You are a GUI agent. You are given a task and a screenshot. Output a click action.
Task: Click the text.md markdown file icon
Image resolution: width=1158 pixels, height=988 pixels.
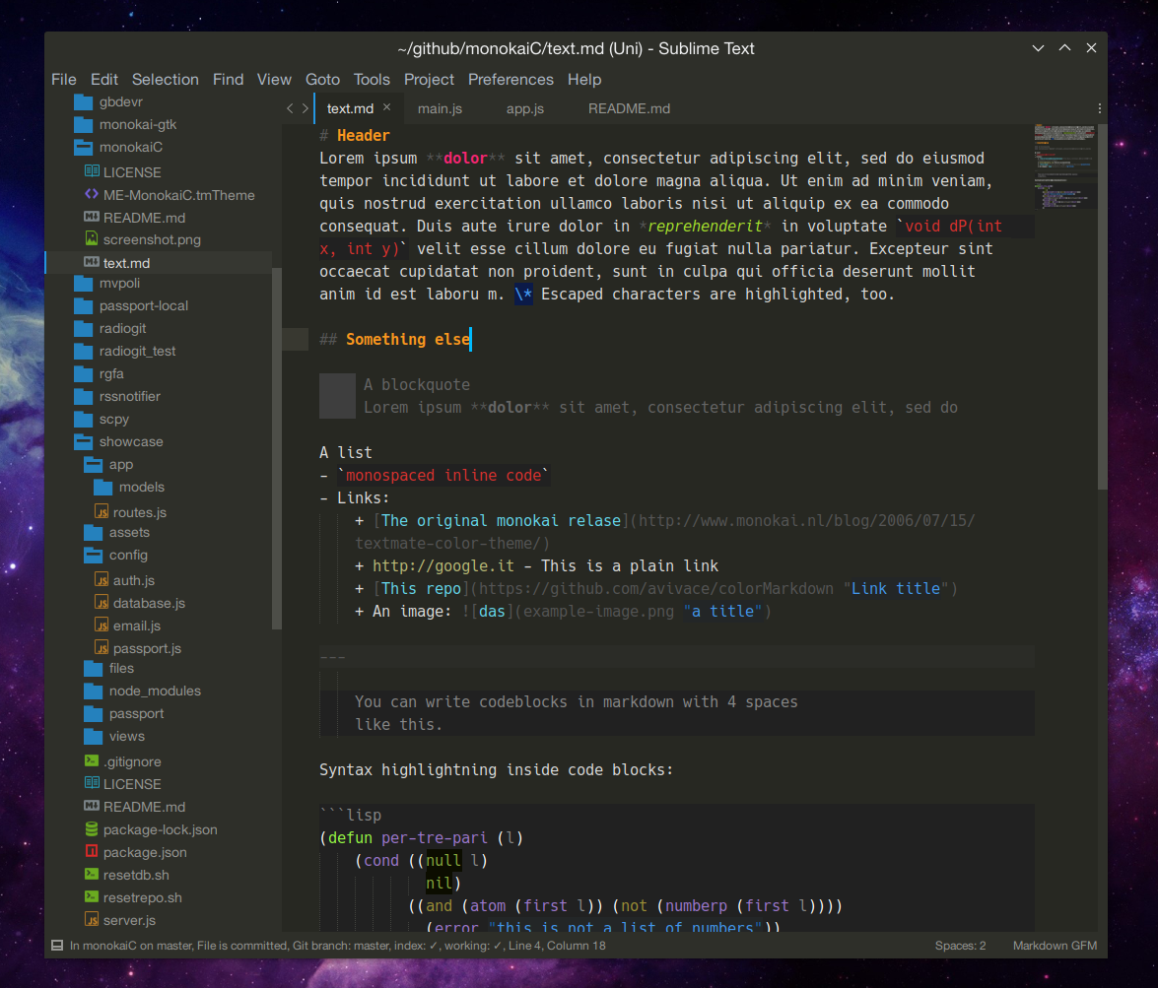click(x=92, y=262)
